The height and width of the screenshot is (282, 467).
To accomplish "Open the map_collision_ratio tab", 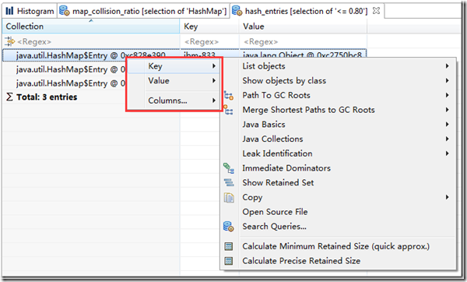I will [143, 11].
